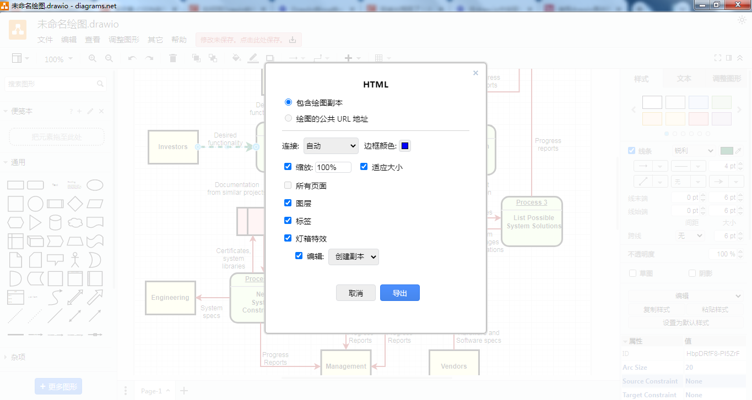
Task: Select the Zoom In magnifier tool
Action: tap(92, 58)
